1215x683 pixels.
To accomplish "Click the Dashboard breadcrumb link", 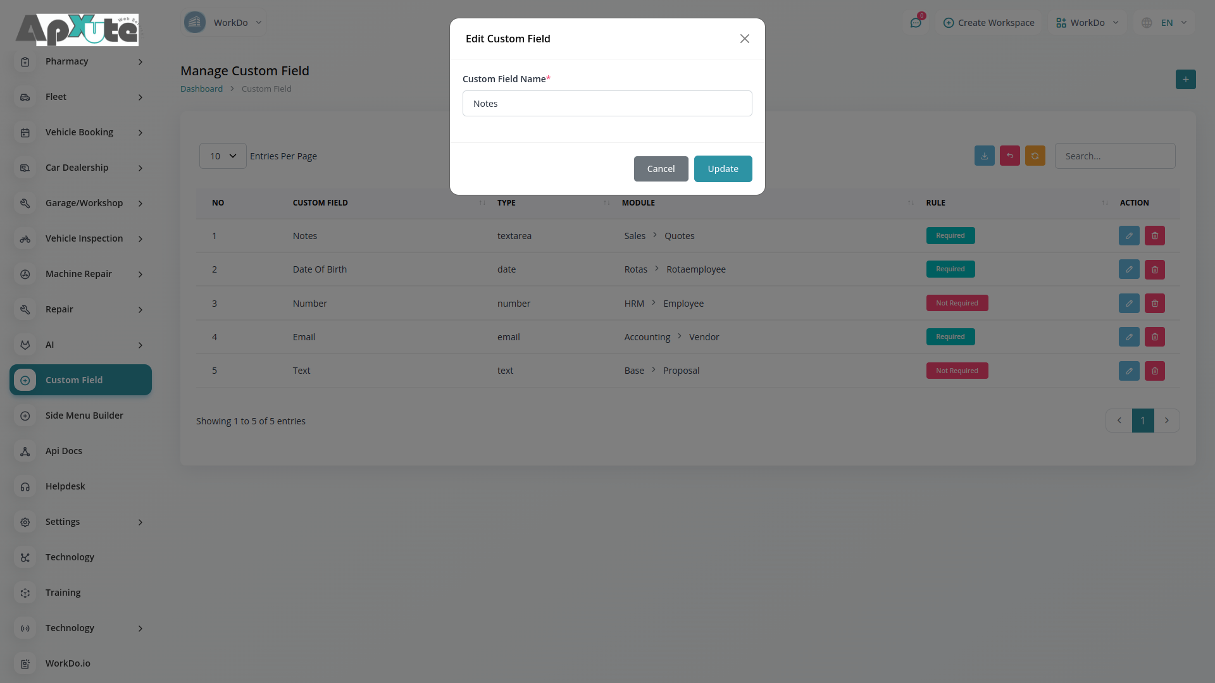I will point(201,89).
